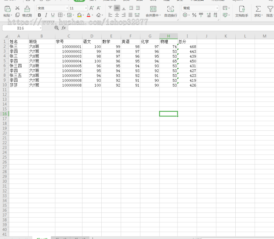The height and width of the screenshot is (239, 274).
Task: Right-align the cell text
Action: (x=124, y=15)
